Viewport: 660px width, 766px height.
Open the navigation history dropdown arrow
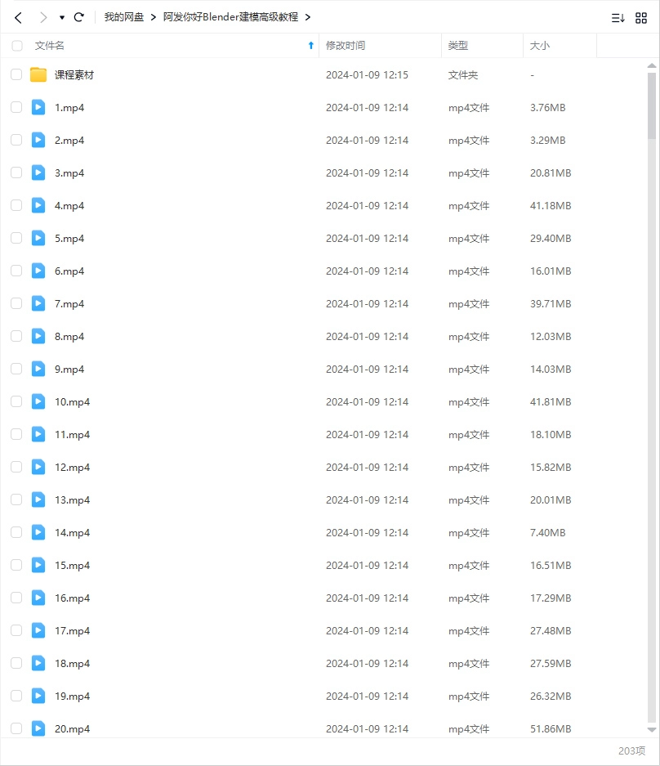[x=62, y=17]
